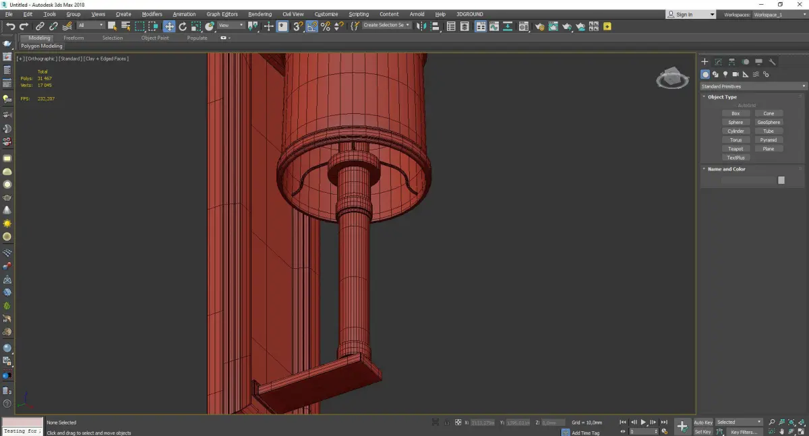Toggle Auto Key animation mode
This screenshot has height=436, width=809.
click(x=703, y=423)
